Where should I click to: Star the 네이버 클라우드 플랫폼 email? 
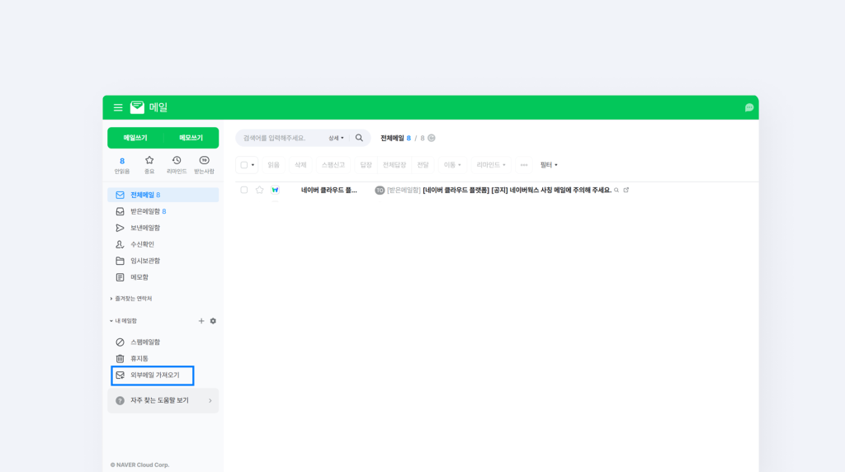point(259,190)
